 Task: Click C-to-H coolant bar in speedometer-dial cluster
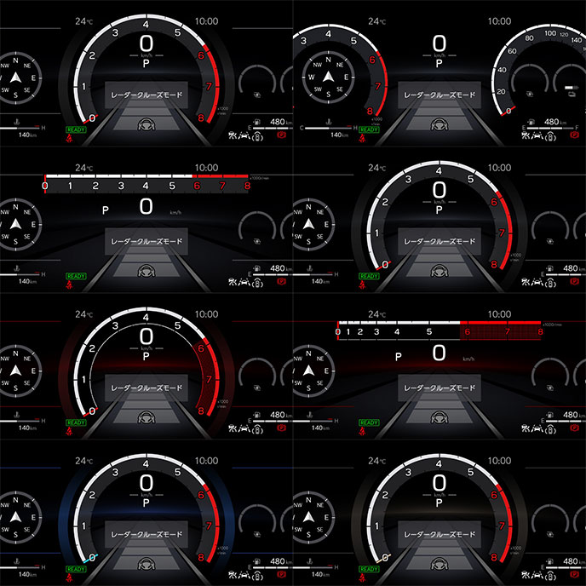329,128
